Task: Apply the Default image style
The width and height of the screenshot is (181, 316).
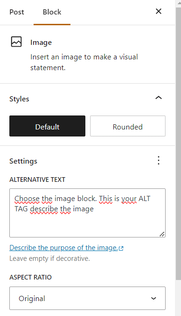Action: (x=47, y=126)
